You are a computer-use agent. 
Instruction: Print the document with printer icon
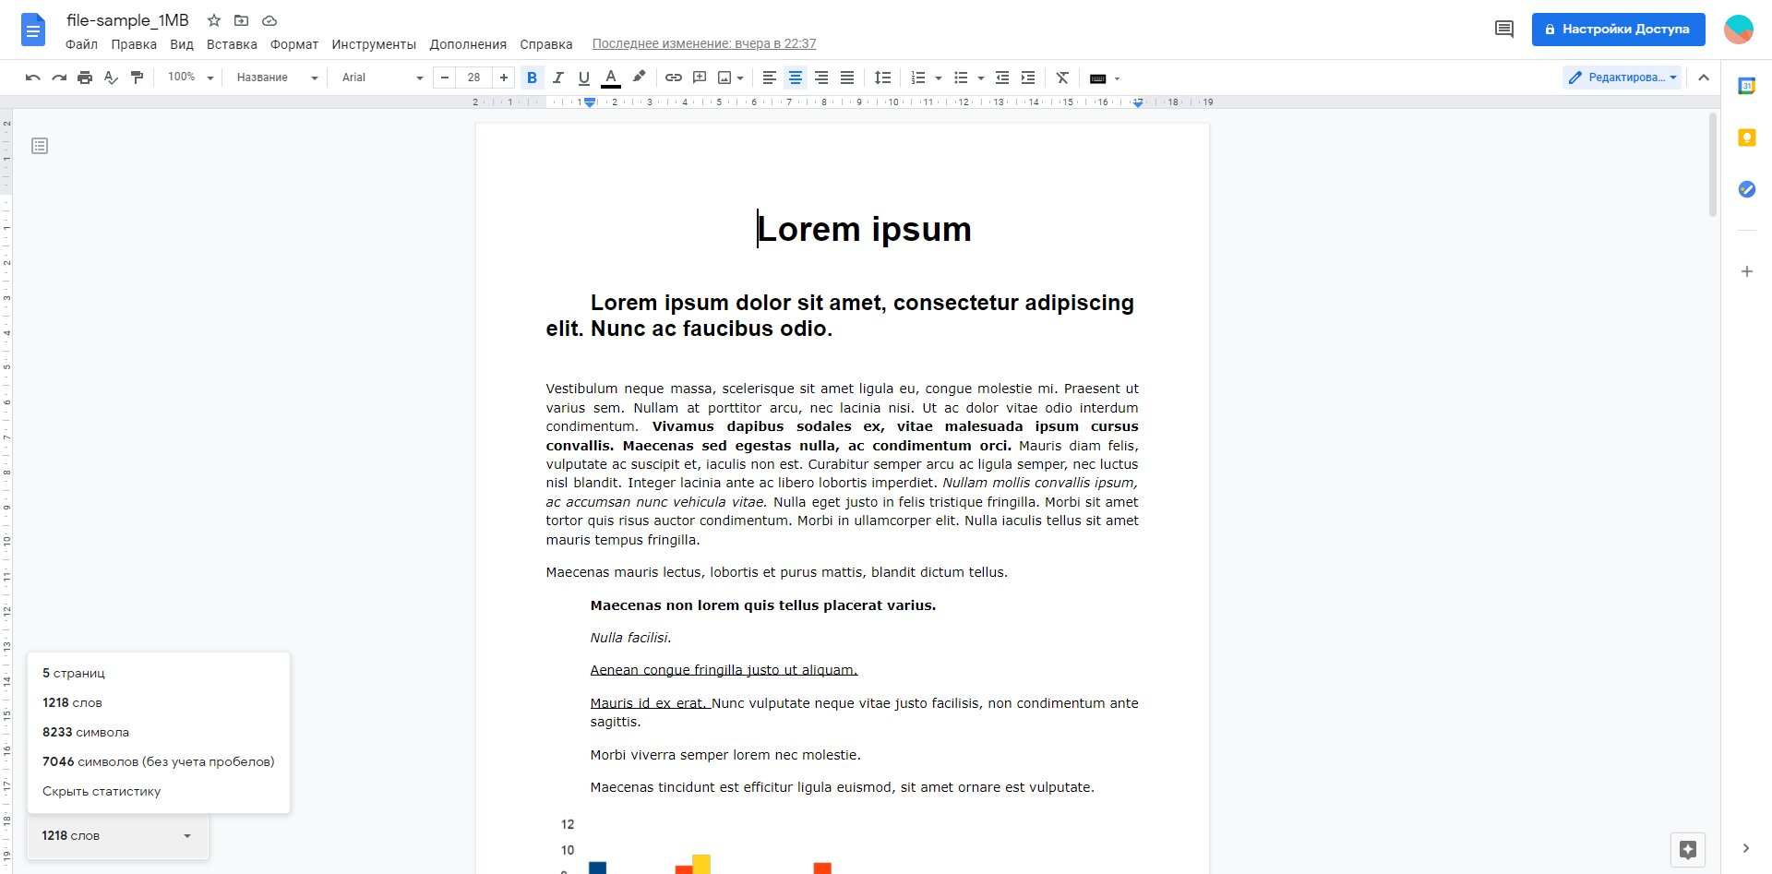coord(85,78)
